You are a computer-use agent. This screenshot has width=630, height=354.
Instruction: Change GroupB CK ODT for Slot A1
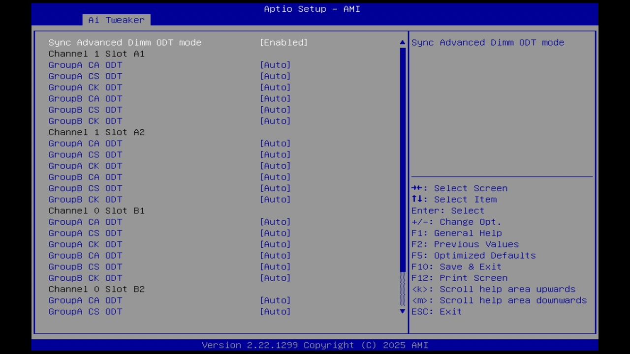pyautogui.click(x=85, y=121)
